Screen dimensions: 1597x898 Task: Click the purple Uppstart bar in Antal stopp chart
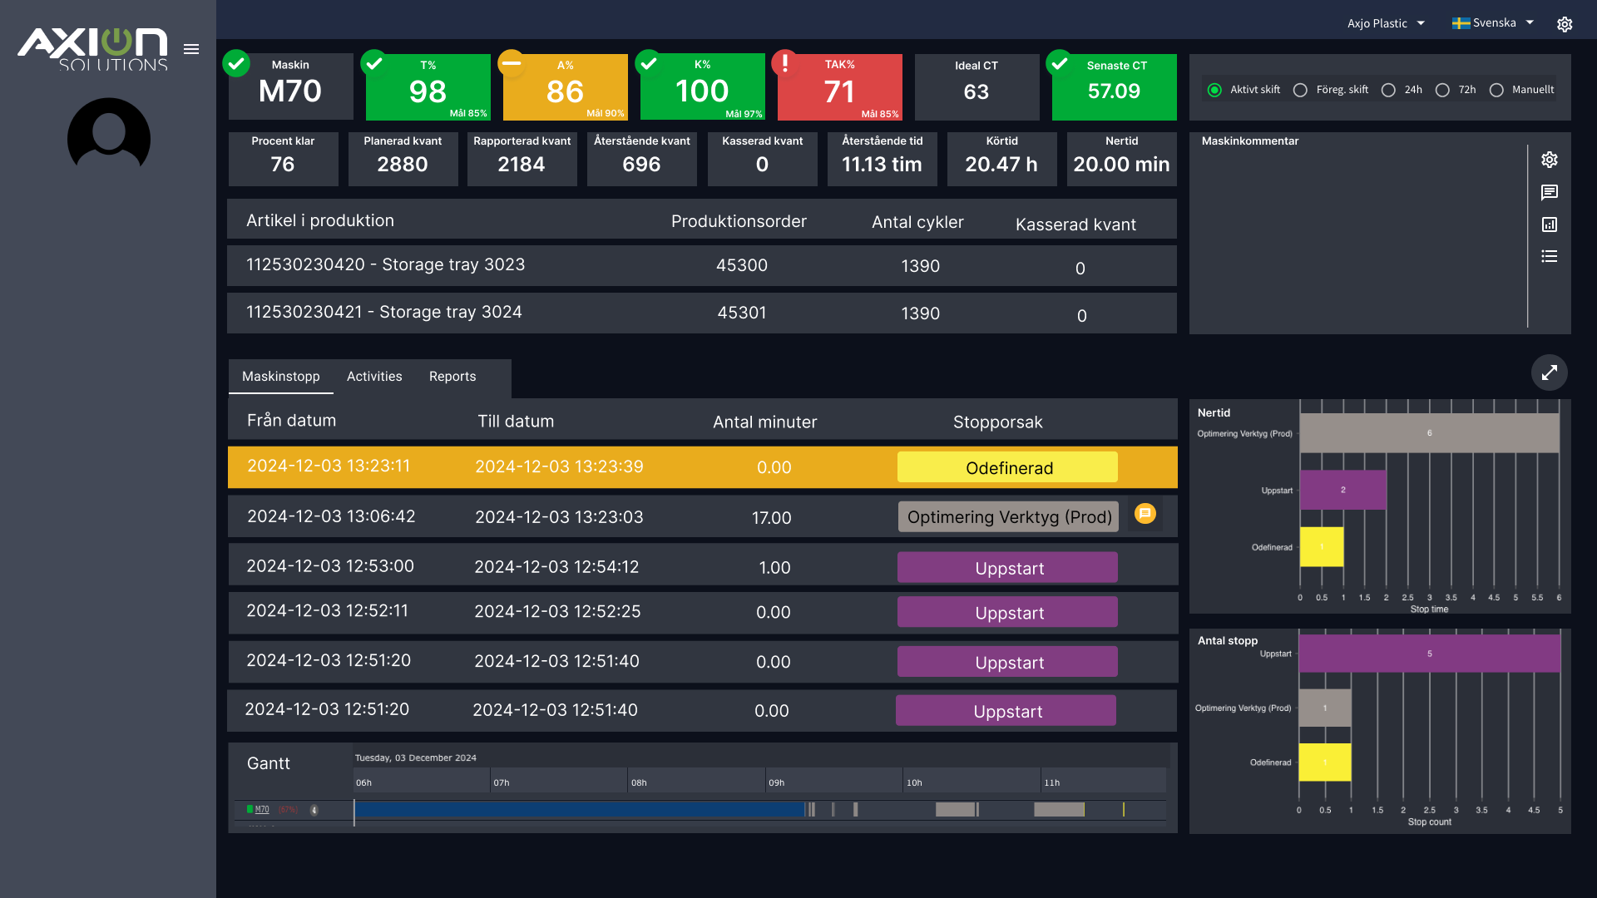(x=1429, y=654)
